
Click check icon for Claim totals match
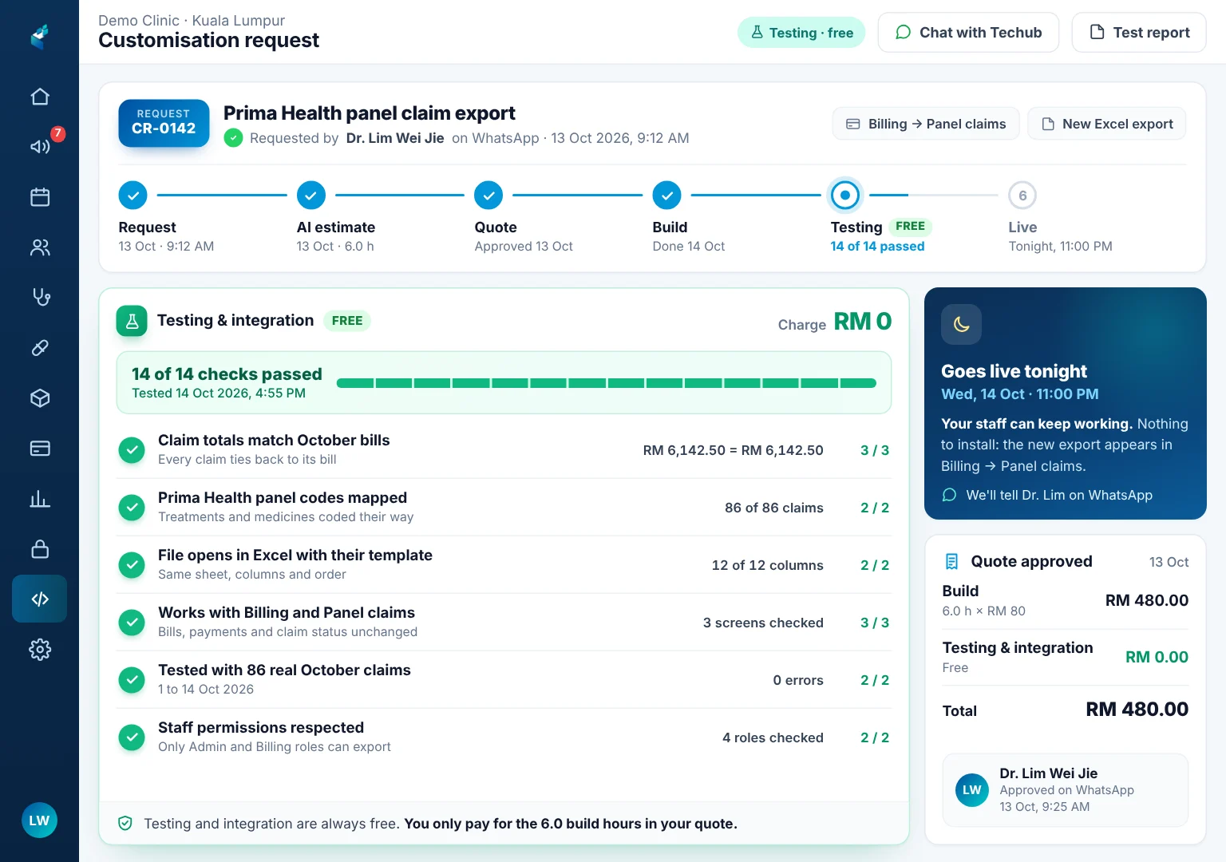[x=132, y=450]
